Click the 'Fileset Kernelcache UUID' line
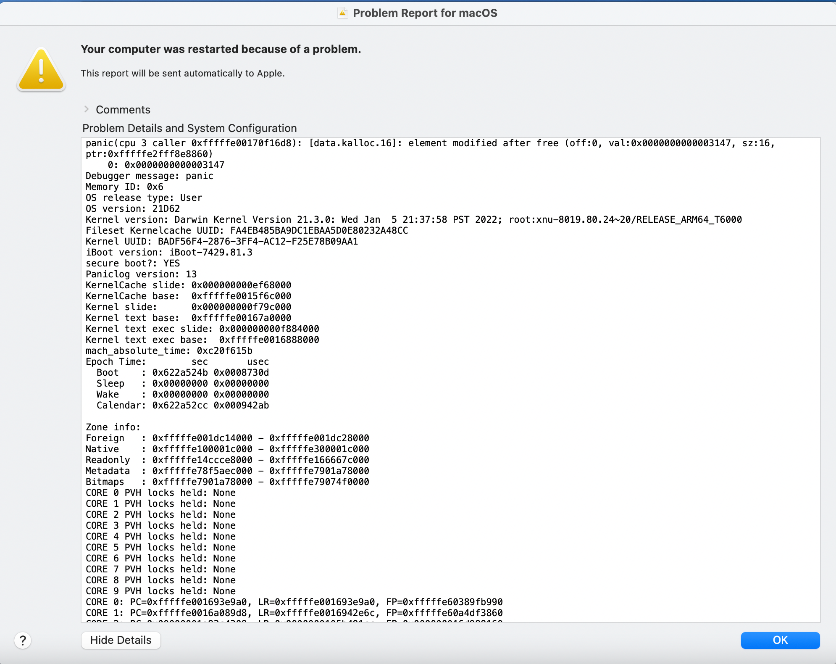The width and height of the screenshot is (836, 664). pyautogui.click(x=247, y=231)
